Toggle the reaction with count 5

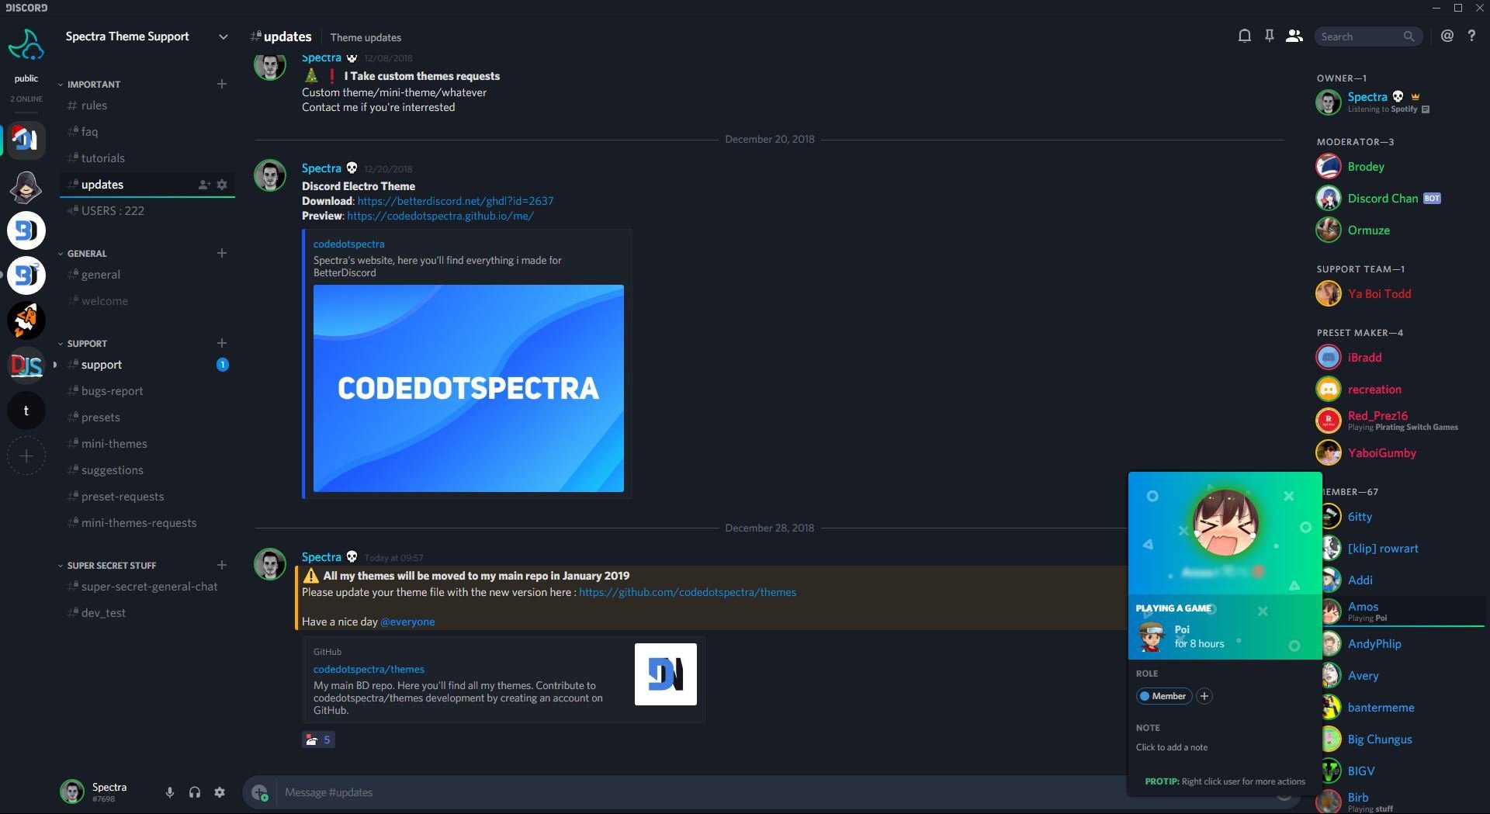pyautogui.click(x=318, y=740)
